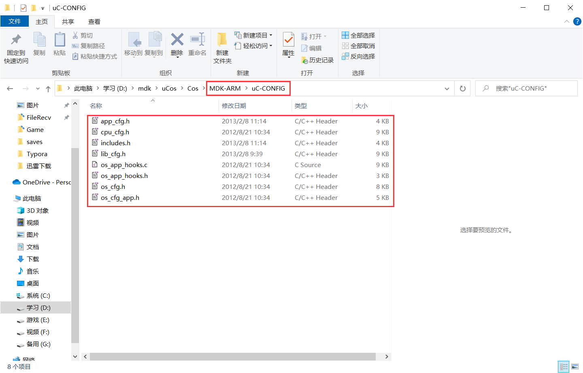
Task: Click the Cut (剪切) scissors icon
Action: click(75, 35)
